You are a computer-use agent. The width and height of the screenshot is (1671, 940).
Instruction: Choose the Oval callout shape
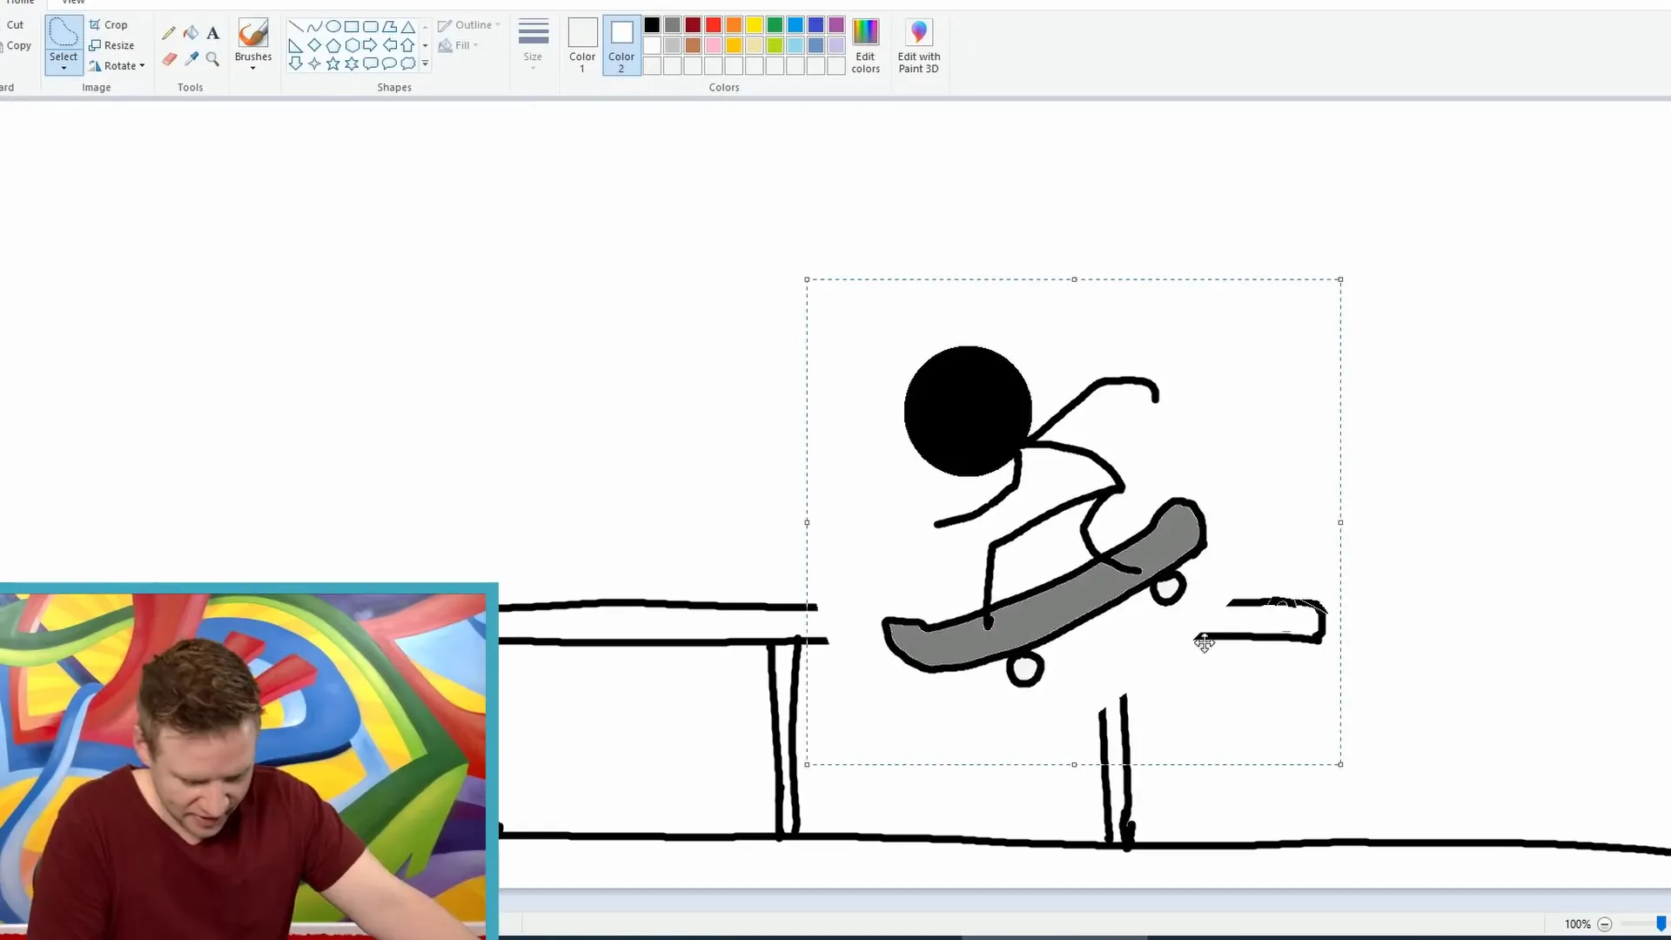click(389, 64)
